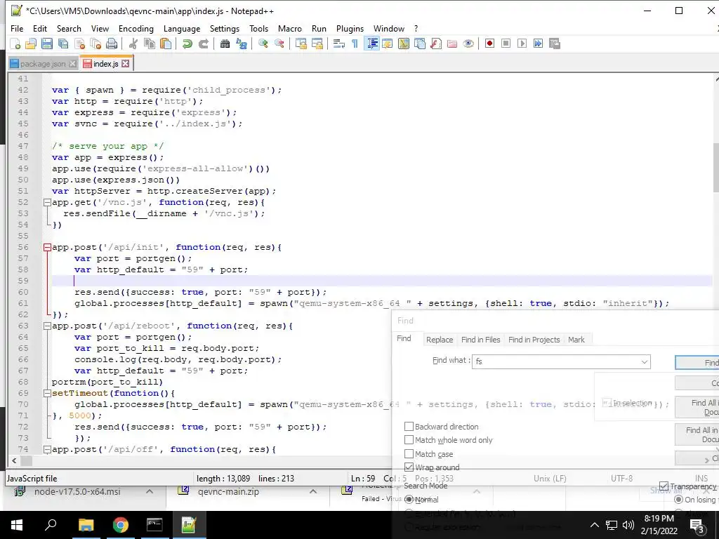Click the Open file folder icon

[31, 44]
